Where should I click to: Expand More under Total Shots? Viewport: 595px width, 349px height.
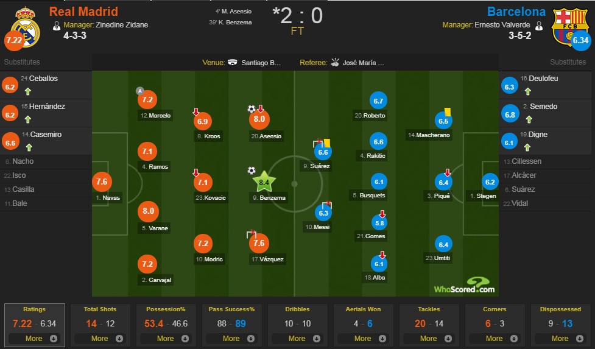[100, 338]
